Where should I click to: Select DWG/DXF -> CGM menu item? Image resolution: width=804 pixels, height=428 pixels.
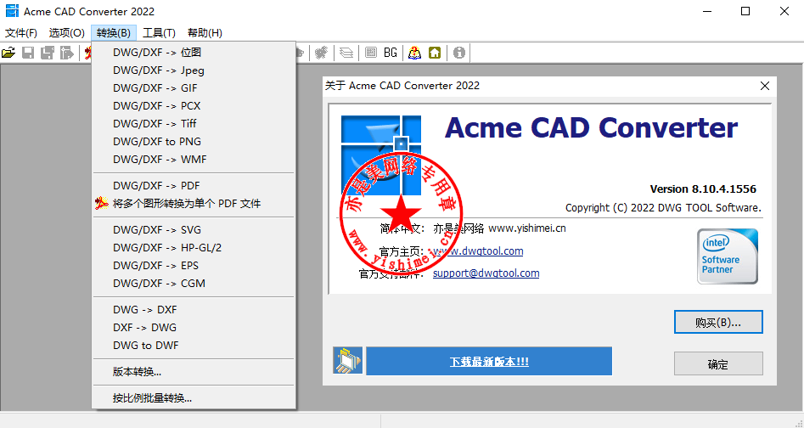point(194,284)
